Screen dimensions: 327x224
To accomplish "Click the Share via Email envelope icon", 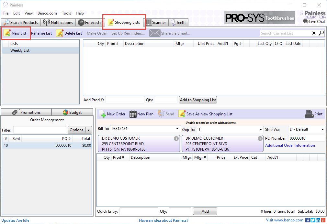I will click(154, 33).
